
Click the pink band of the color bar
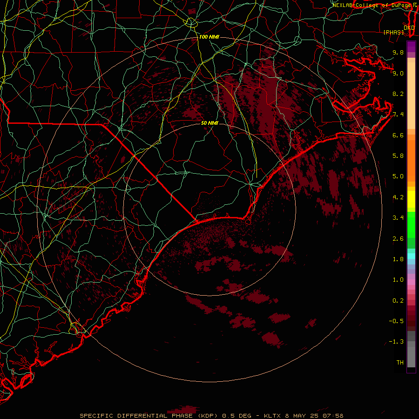point(411,282)
